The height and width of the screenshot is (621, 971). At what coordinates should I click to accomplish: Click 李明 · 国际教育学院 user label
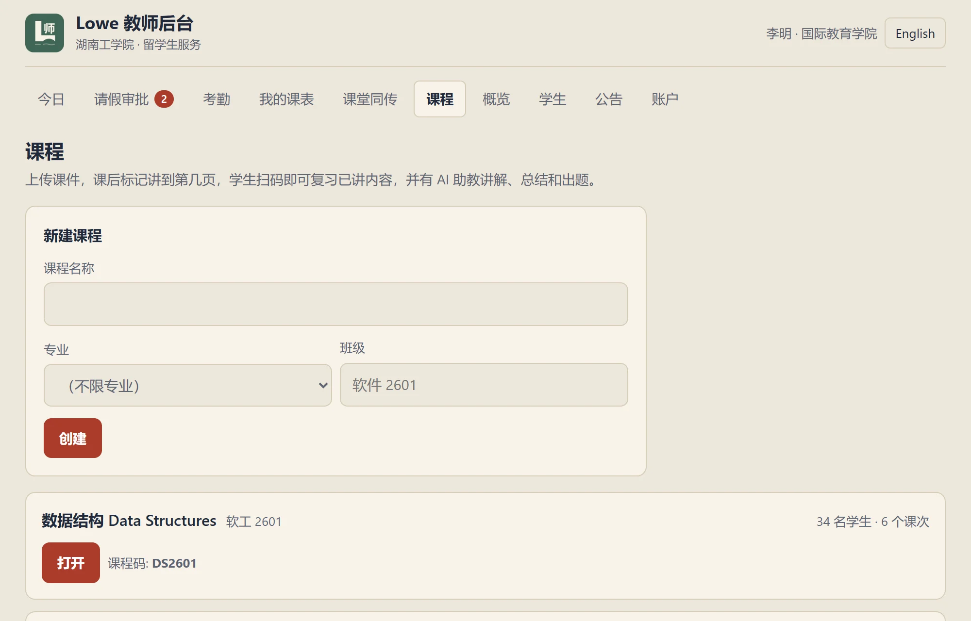[x=821, y=33]
